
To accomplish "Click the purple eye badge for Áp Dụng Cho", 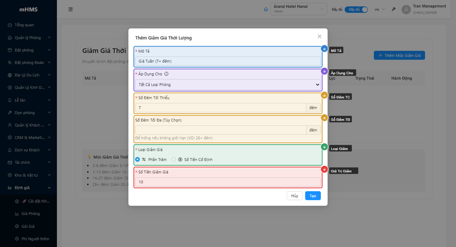I will coord(324,71).
